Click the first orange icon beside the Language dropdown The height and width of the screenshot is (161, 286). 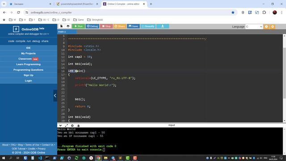pyautogui.click(x=266, y=27)
